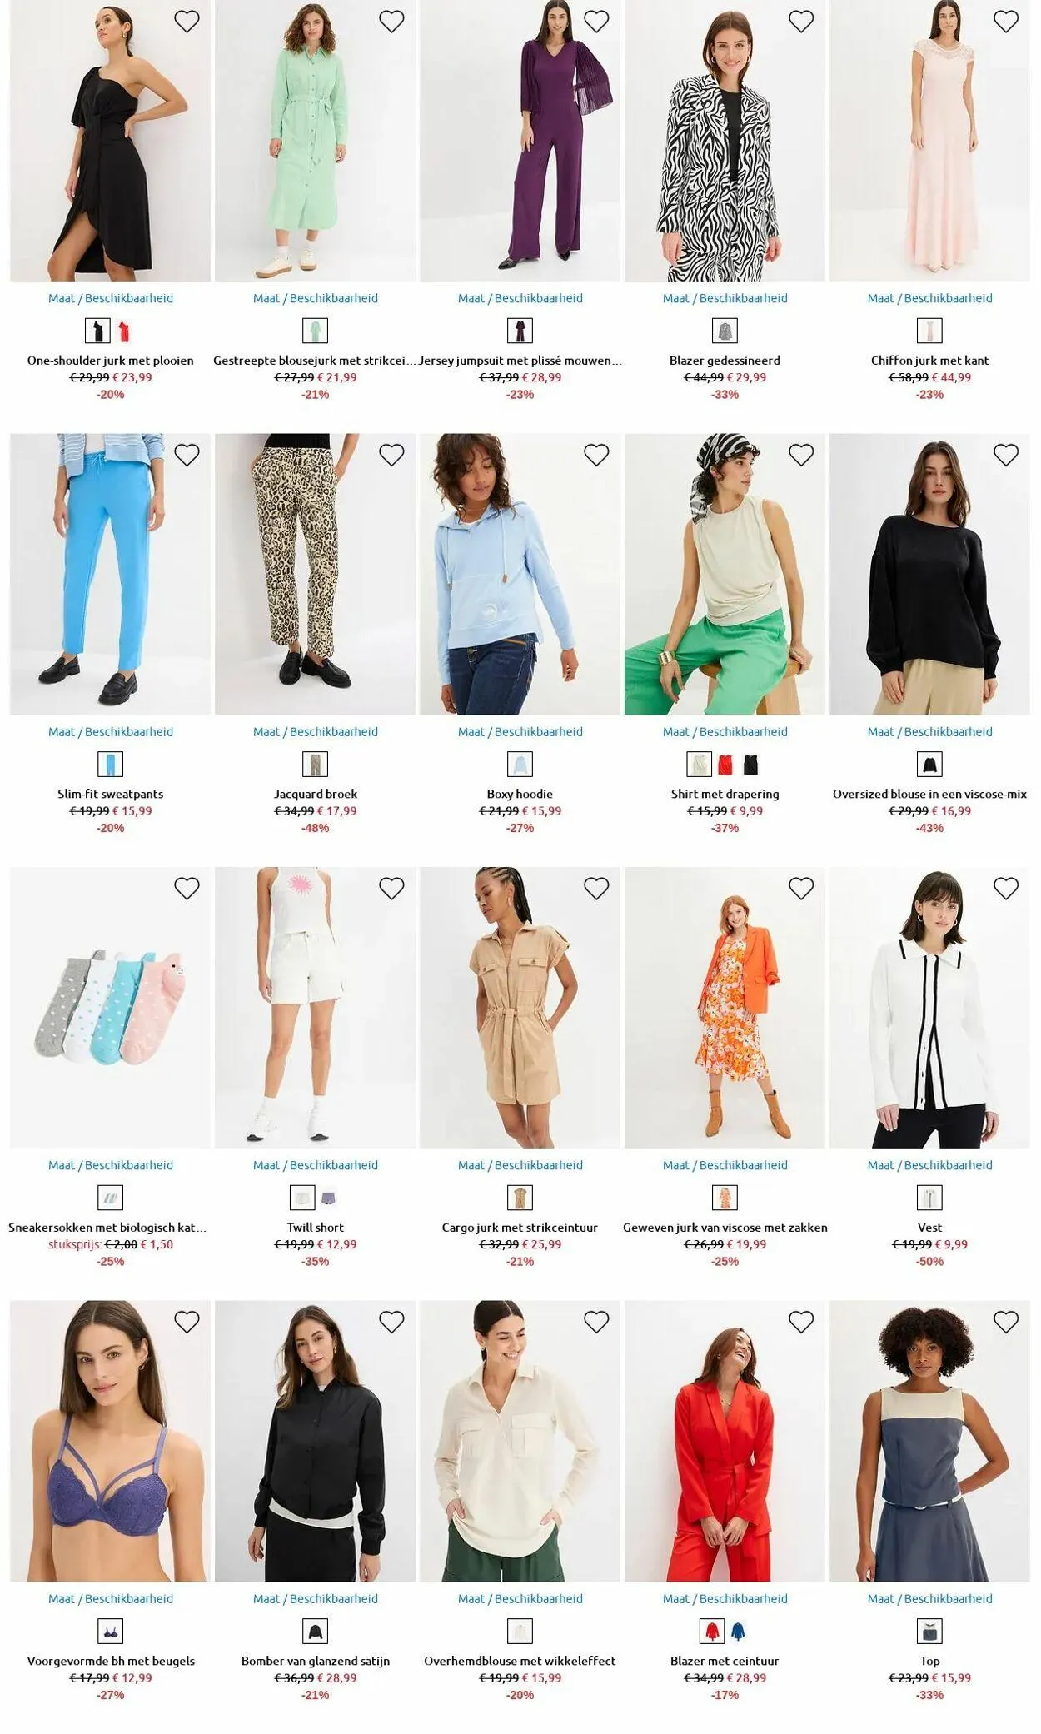Screen dimensions: 1041x1734
Task: Select red color swatch for One-shoulder jurk
Action: coord(124,331)
